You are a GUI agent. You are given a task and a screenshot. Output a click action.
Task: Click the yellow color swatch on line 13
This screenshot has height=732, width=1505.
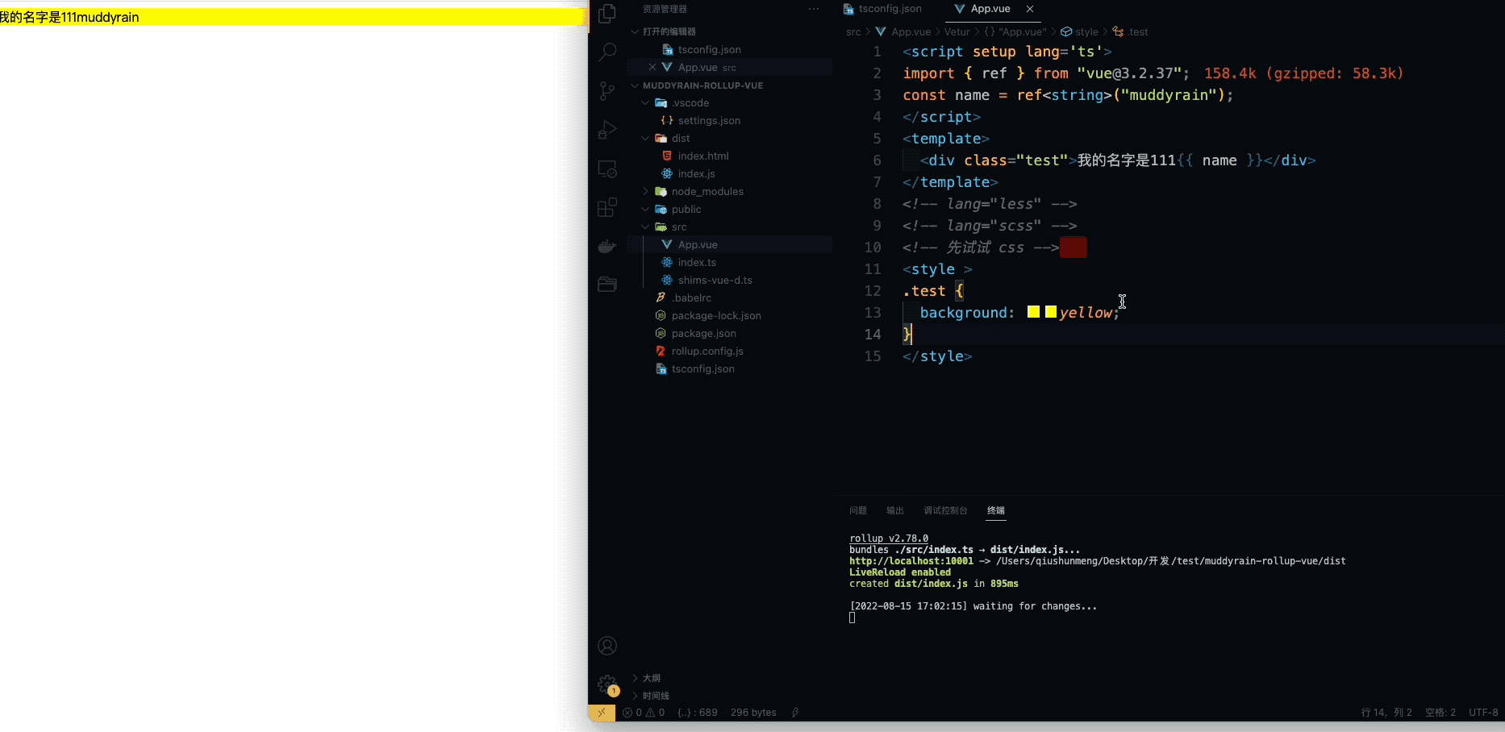(x=1033, y=311)
